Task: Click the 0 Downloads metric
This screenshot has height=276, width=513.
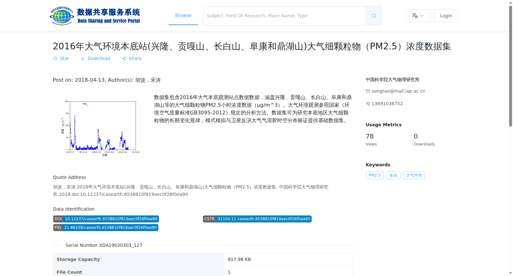Action: 424,140
